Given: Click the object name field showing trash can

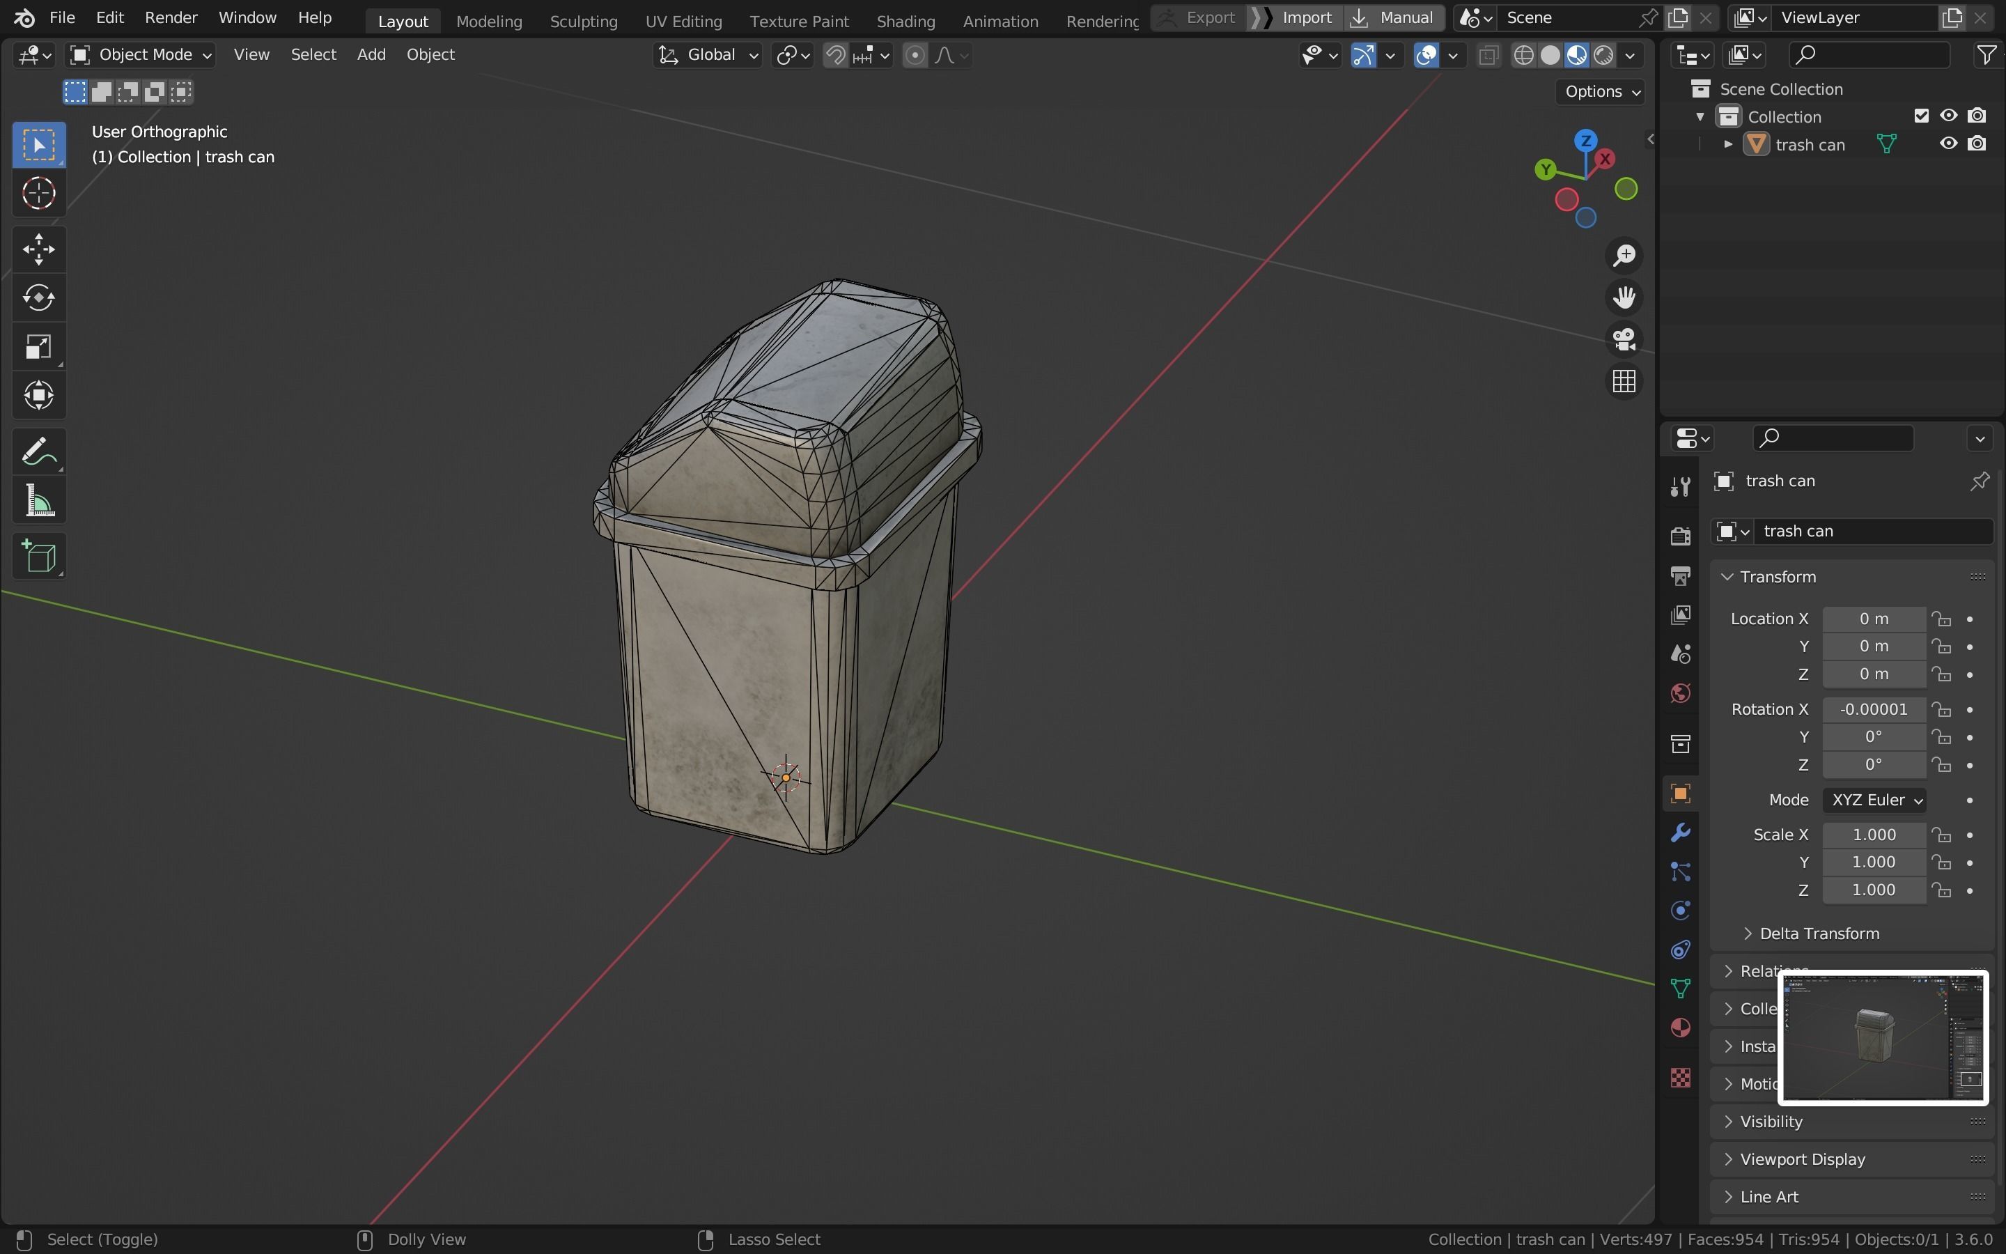Looking at the screenshot, I should 1874,531.
